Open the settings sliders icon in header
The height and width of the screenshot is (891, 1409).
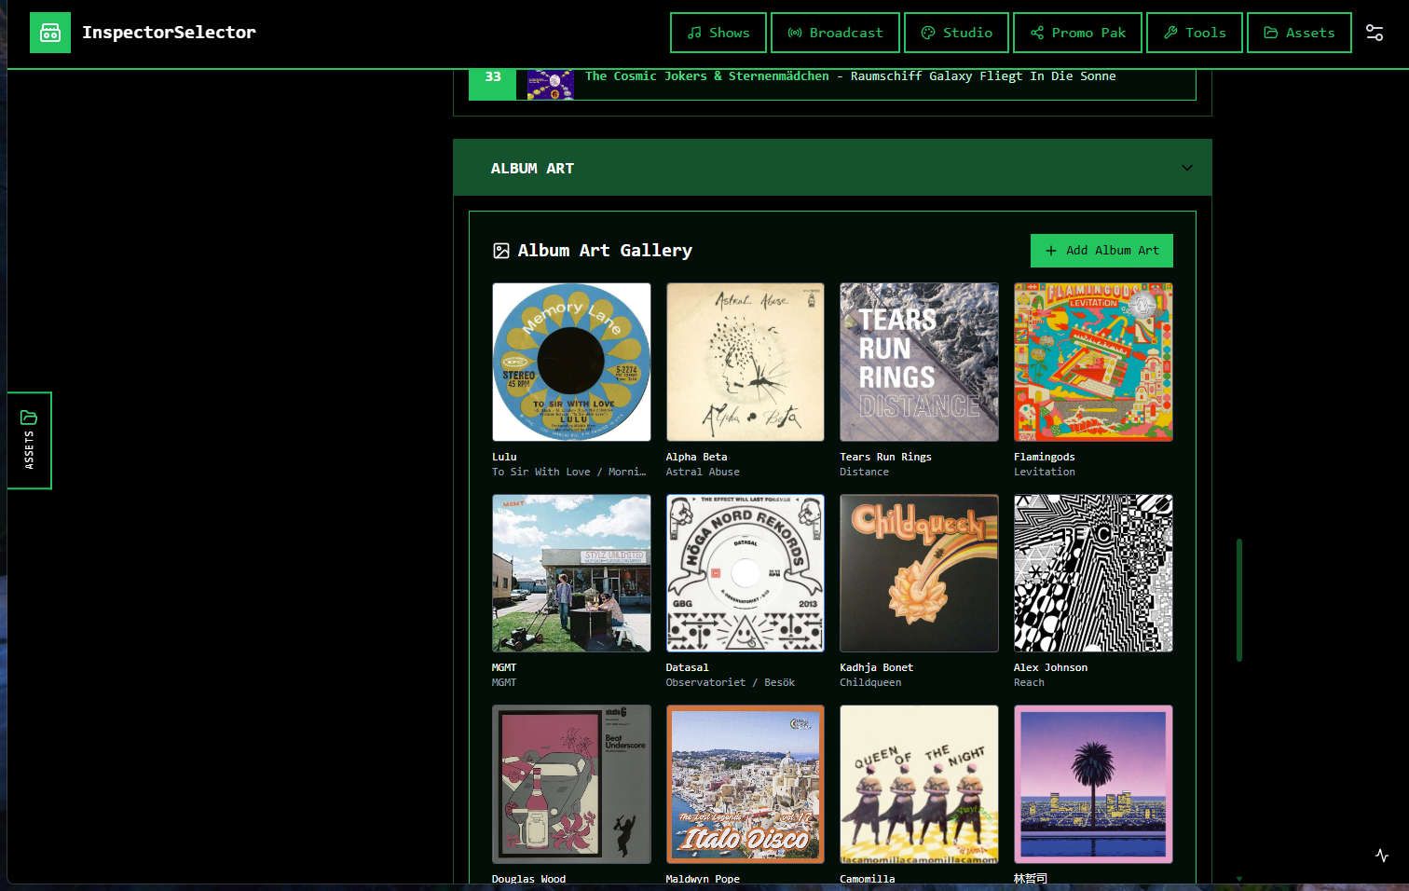point(1374,33)
